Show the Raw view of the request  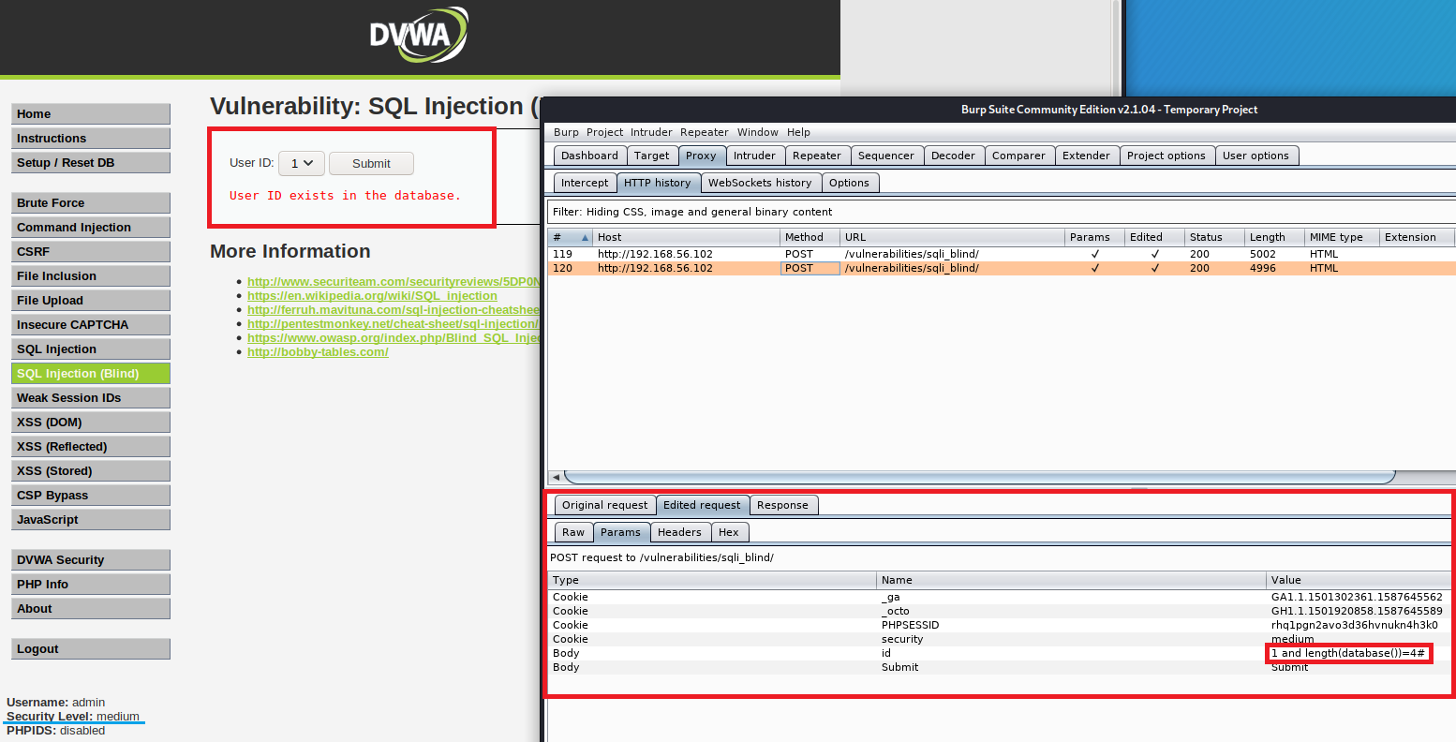(573, 532)
